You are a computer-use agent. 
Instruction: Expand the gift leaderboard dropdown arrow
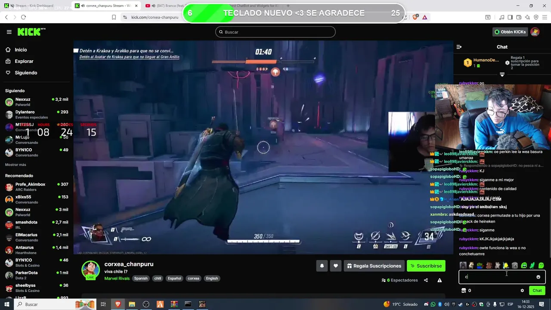502,74
